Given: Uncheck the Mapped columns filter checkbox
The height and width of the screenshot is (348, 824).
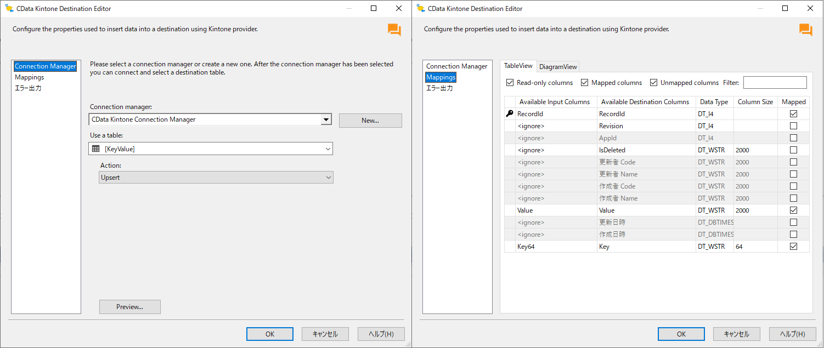Looking at the screenshot, I should [584, 83].
